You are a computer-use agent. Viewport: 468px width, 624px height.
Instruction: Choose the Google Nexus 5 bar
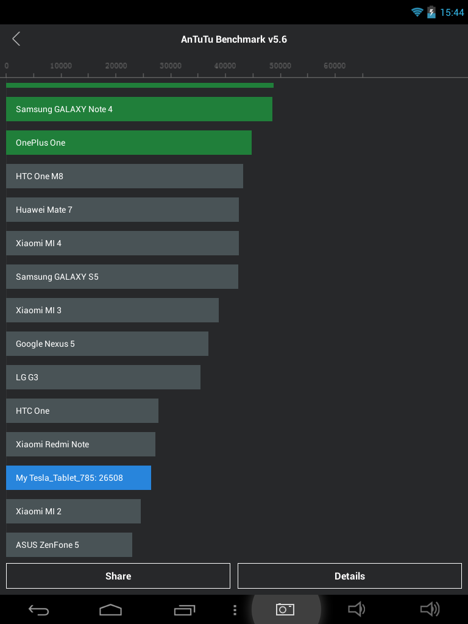click(x=107, y=344)
